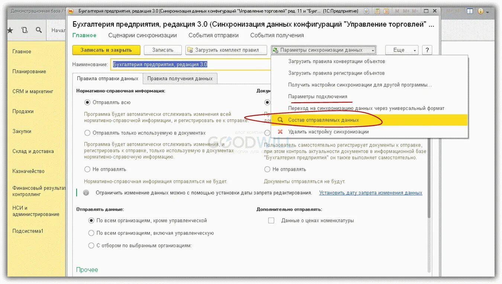502x284 pixels.
Task: Open НСИ и администрирование in the sidebar
Action: [36, 211]
